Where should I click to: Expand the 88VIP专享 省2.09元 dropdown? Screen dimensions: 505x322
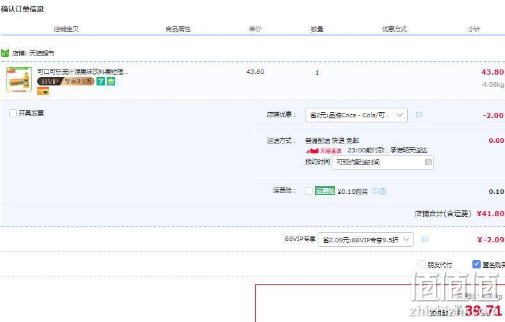[x=366, y=239]
